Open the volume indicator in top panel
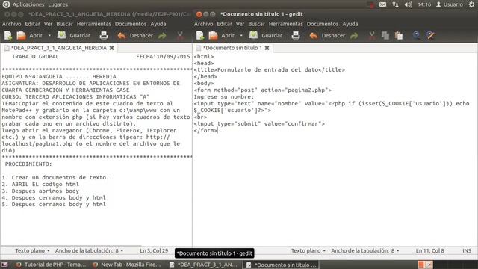Viewport: 478px width, 269px height. click(409, 4)
